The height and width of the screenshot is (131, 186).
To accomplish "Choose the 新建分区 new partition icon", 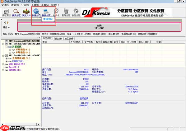I will click(x=46, y=12).
